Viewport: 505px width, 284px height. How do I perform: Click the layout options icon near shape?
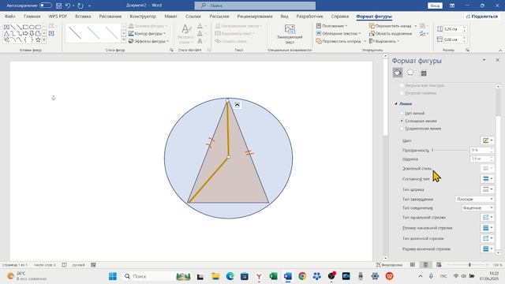pyautogui.click(x=237, y=105)
